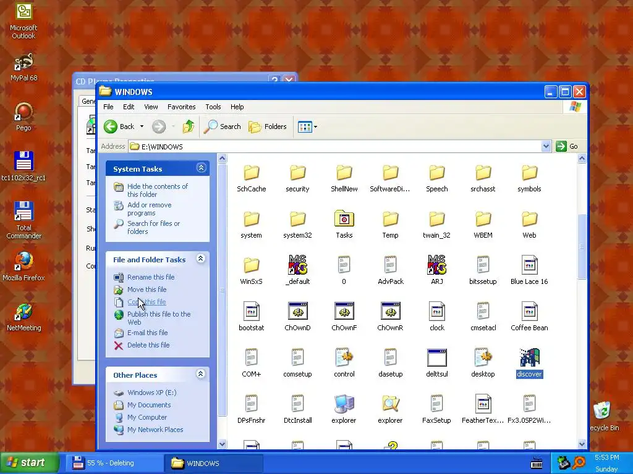Click Search for files or folders
633x474 pixels.
click(x=153, y=227)
